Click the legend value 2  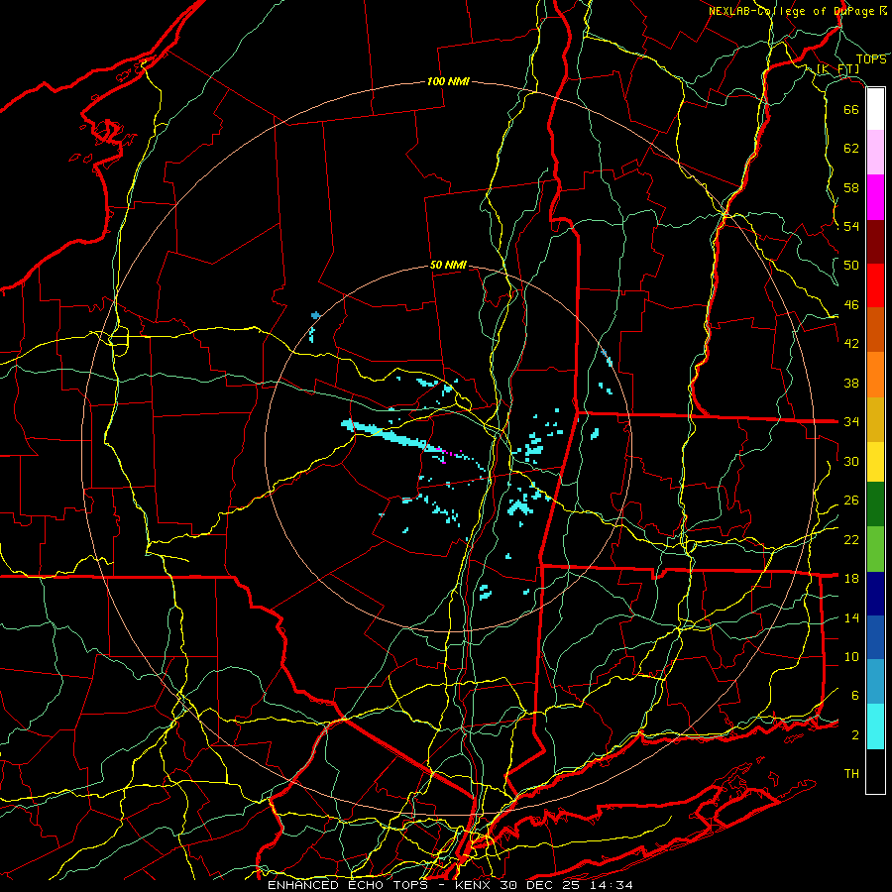854,735
